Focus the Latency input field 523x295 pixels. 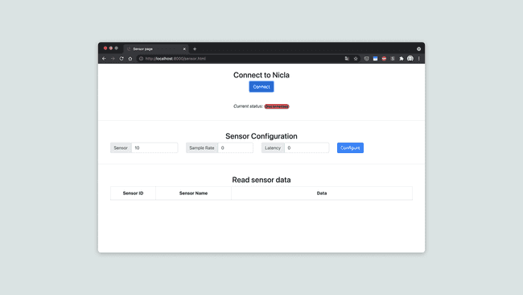tap(307, 147)
